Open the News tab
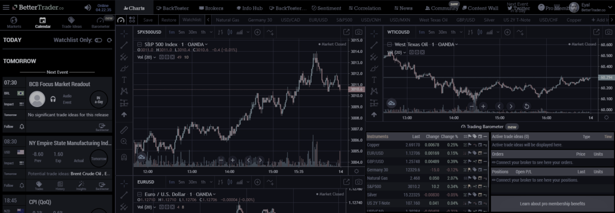 pyautogui.click(x=403, y=8)
